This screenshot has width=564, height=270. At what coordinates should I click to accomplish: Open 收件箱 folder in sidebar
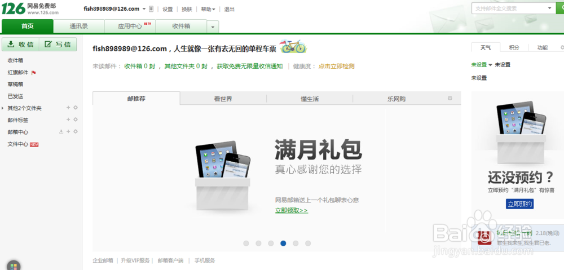(x=15, y=60)
